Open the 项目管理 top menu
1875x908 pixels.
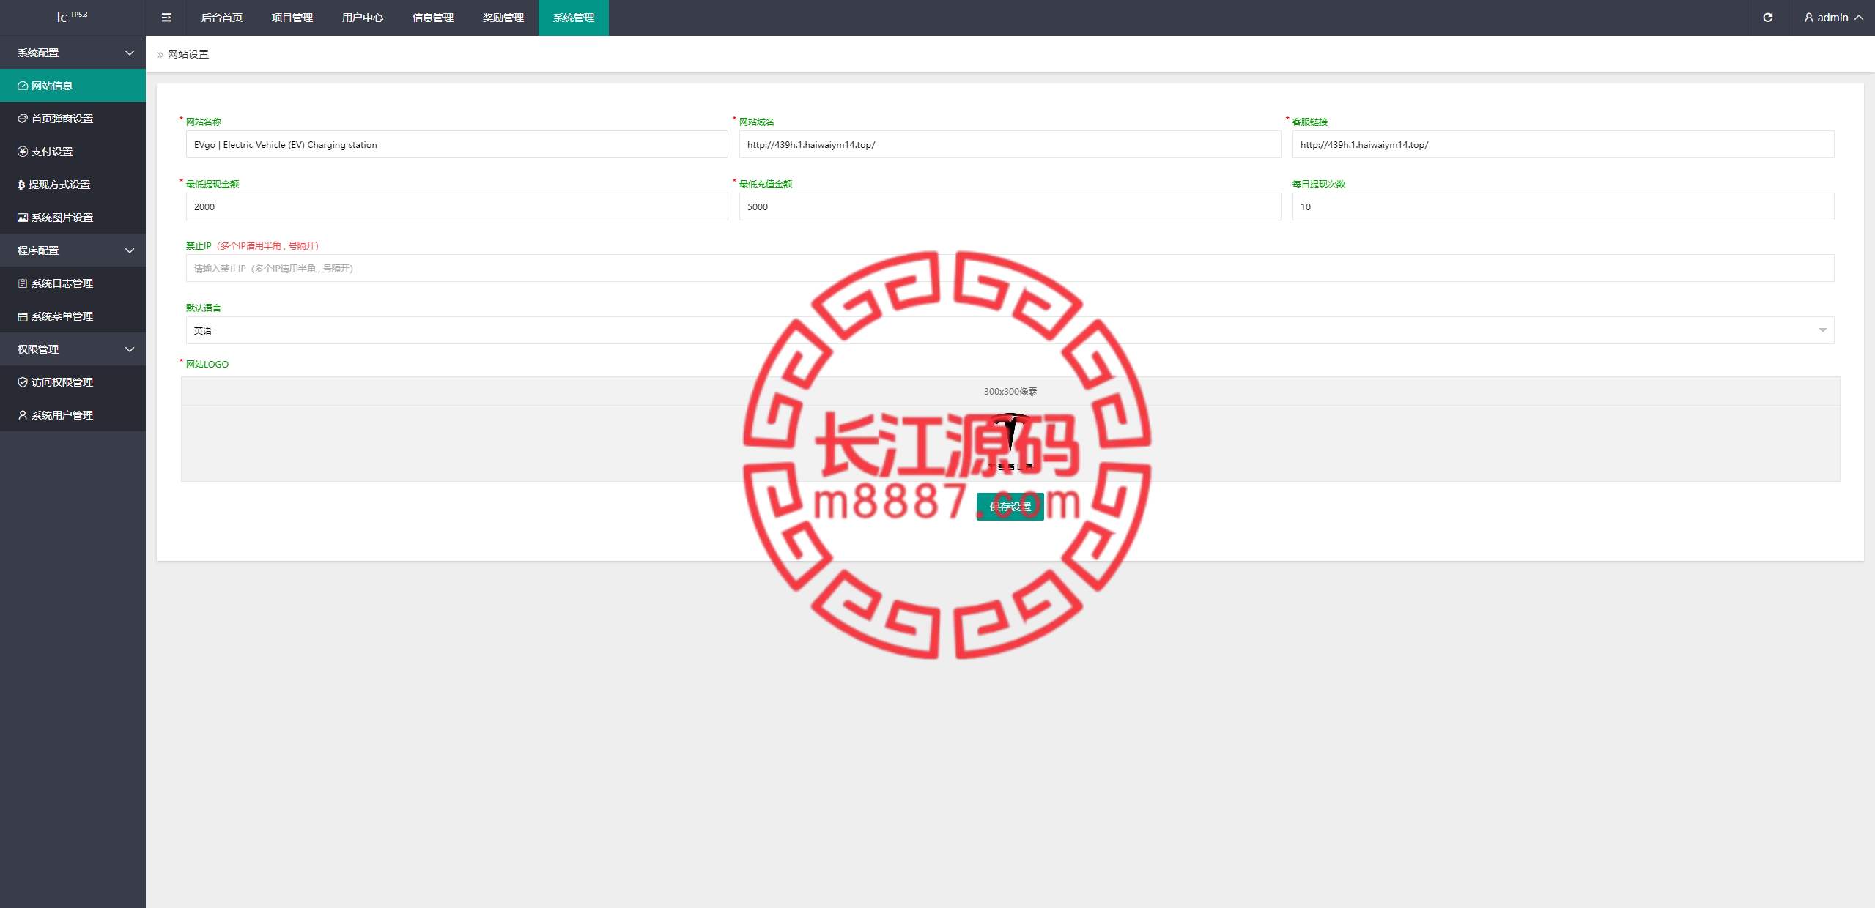point(292,18)
